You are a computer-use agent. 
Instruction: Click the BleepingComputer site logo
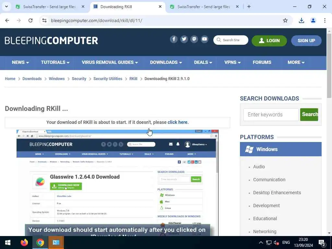click(x=51, y=41)
